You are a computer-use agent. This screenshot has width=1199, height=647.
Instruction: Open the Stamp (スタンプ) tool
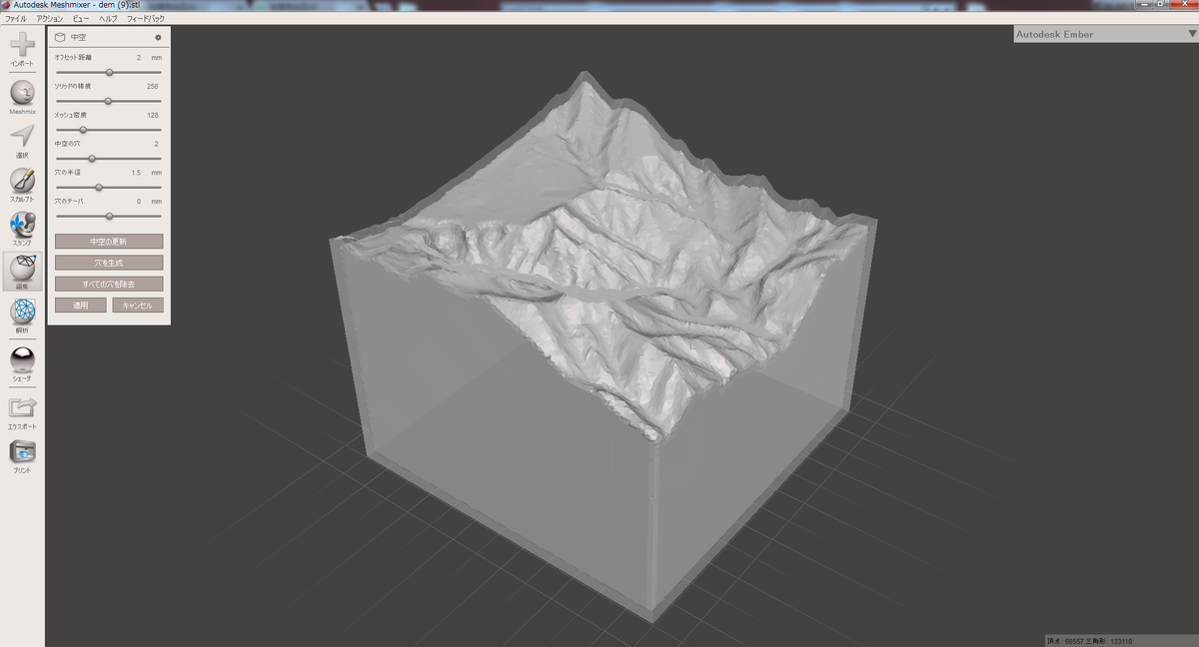click(22, 229)
